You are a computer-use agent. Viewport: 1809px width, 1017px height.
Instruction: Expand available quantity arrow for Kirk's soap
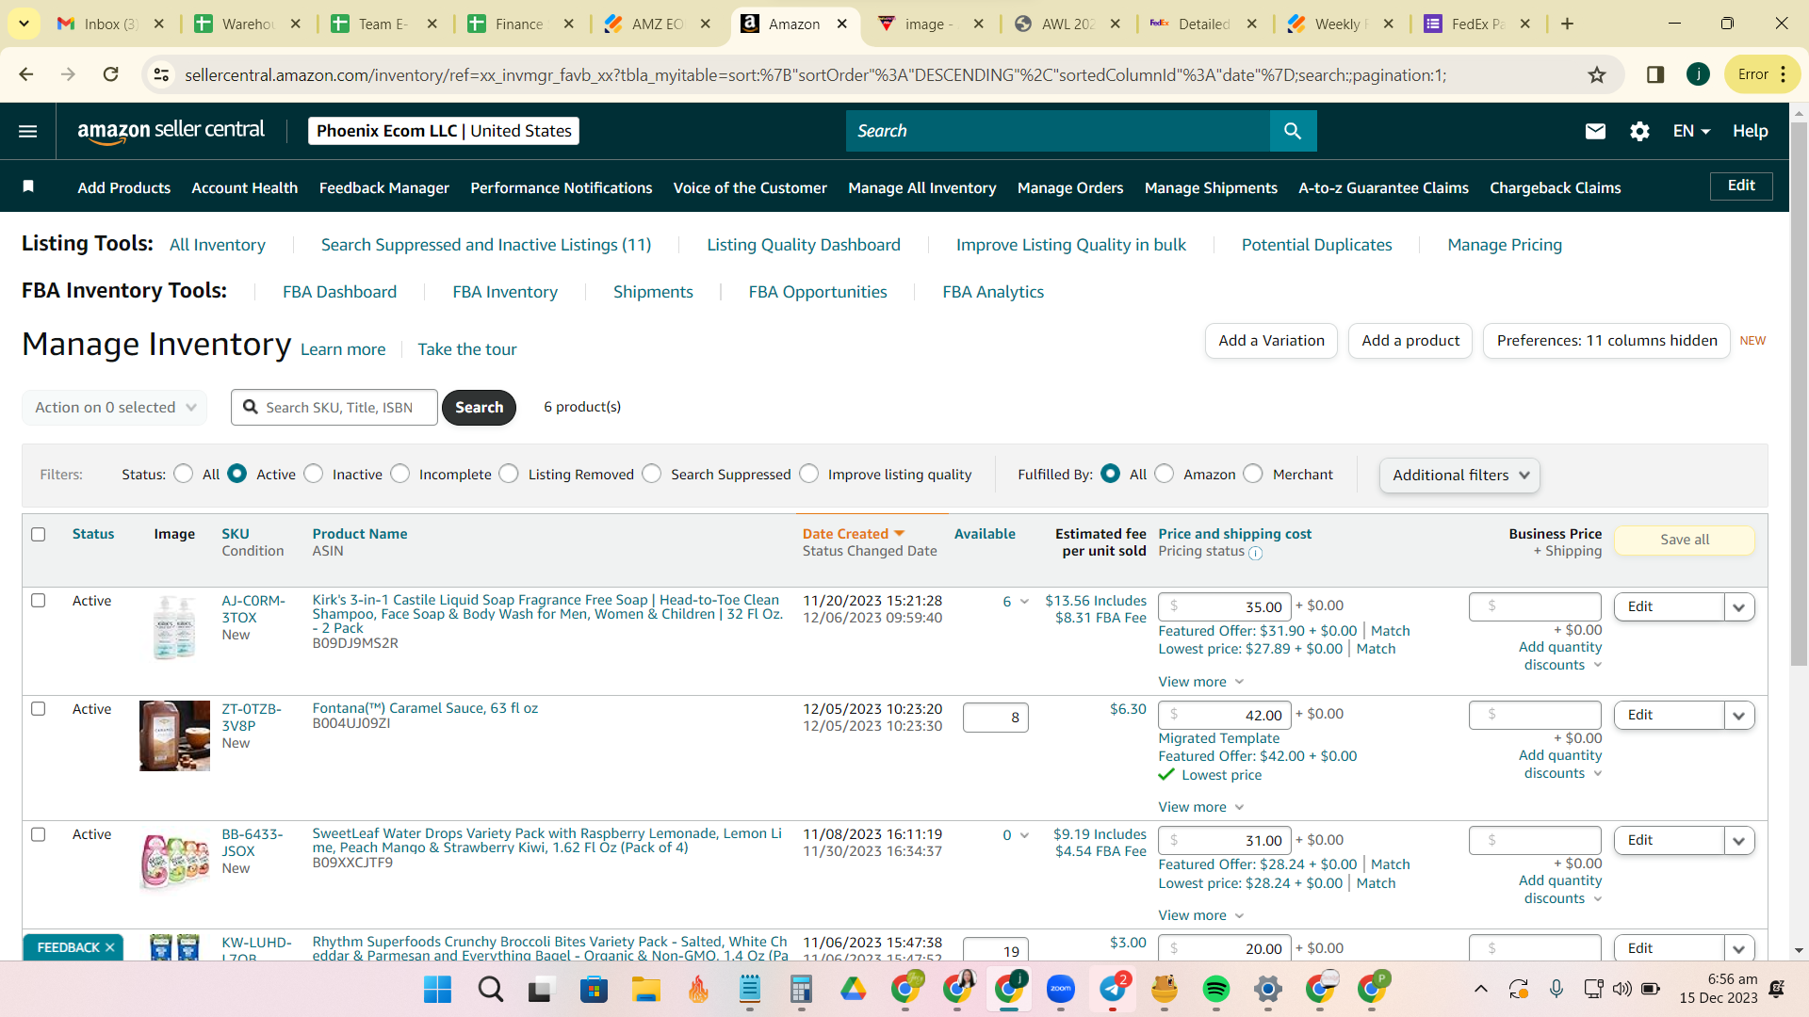tap(1024, 601)
